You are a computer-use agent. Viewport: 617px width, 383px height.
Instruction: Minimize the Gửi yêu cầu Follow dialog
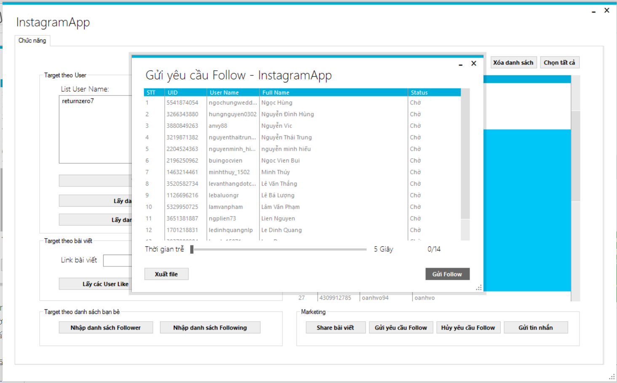tap(461, 64)
